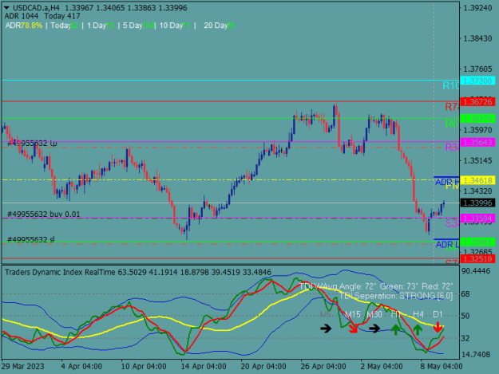Click the 1.35145 price scale value

(477, 160)
